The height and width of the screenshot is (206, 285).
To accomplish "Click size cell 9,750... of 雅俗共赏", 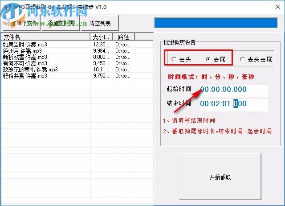I will pos(101,76).
